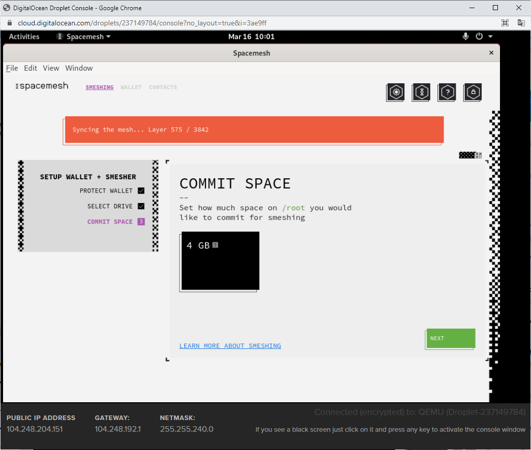Click the microphone icon in top bar
The height and width of the screenshot is (450, 531).
465,37
